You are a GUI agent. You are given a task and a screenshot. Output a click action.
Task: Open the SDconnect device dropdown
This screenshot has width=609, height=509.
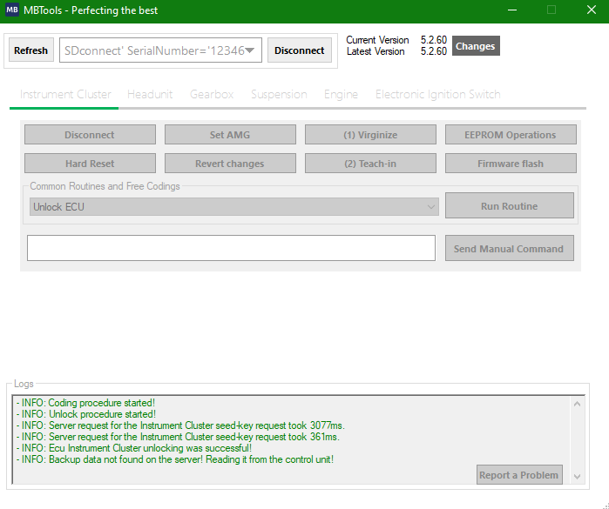161,50
